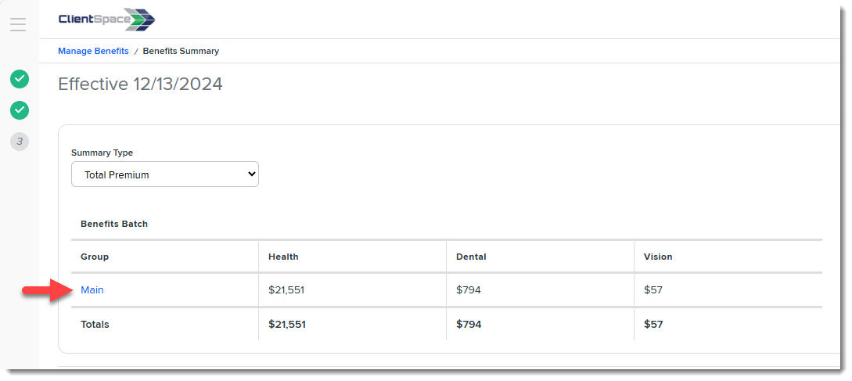Click the Effective 12/13/2024 heading
This screenshot has width=852, height=381.
[140, 84]
